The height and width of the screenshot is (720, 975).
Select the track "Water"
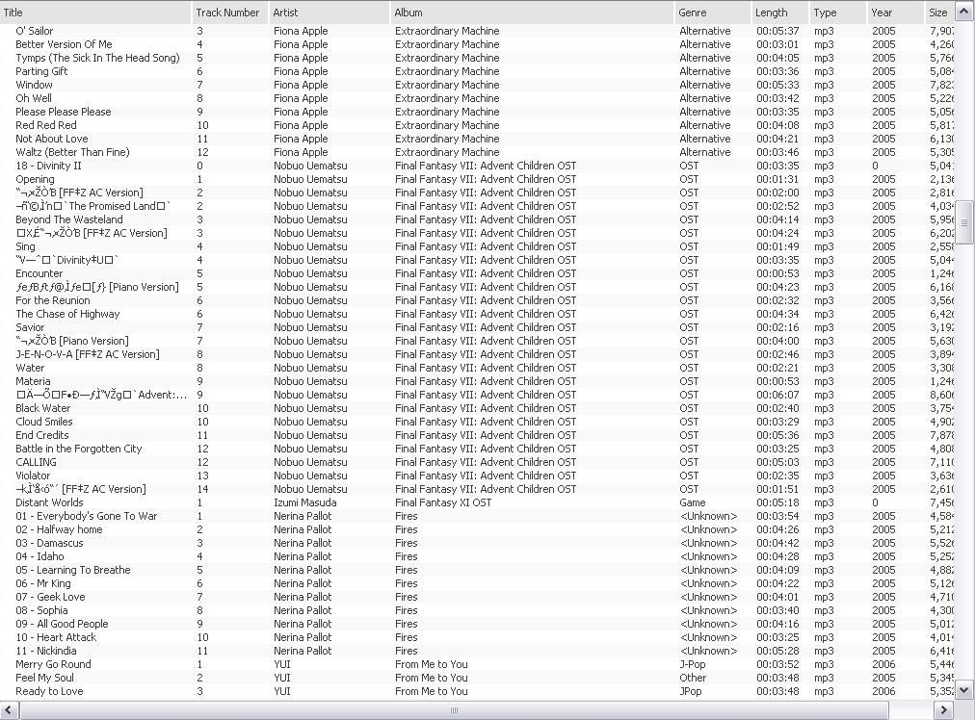click(30, 368)
